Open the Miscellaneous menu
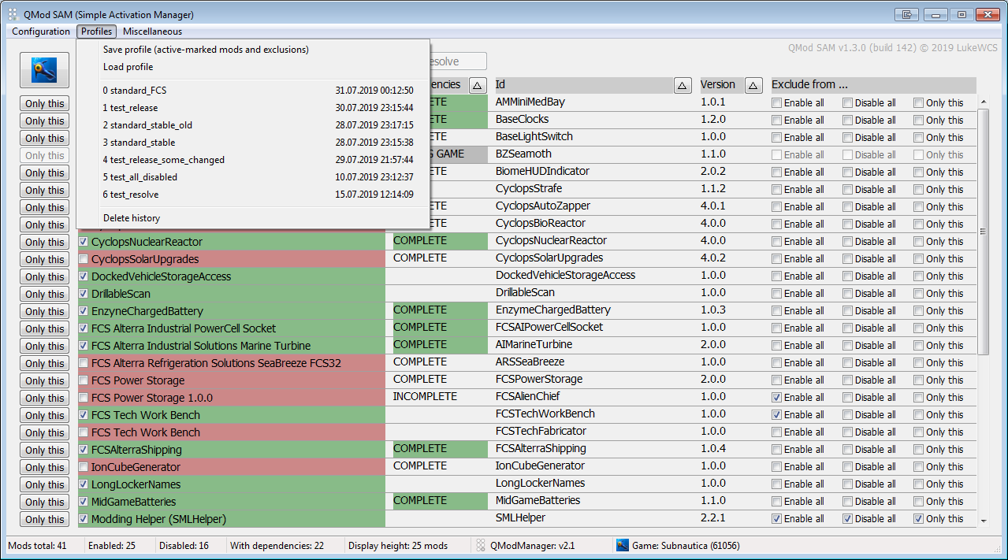Image resolution: width=1008 pixels, height=560 pixels. tap(152, 32)
